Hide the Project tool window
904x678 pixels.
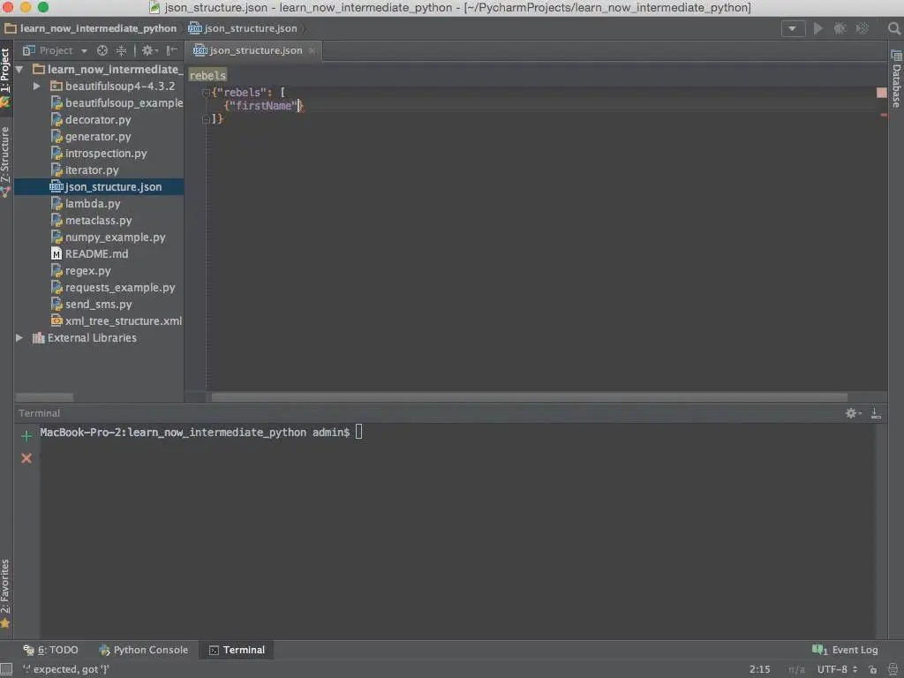pos(172,50)
